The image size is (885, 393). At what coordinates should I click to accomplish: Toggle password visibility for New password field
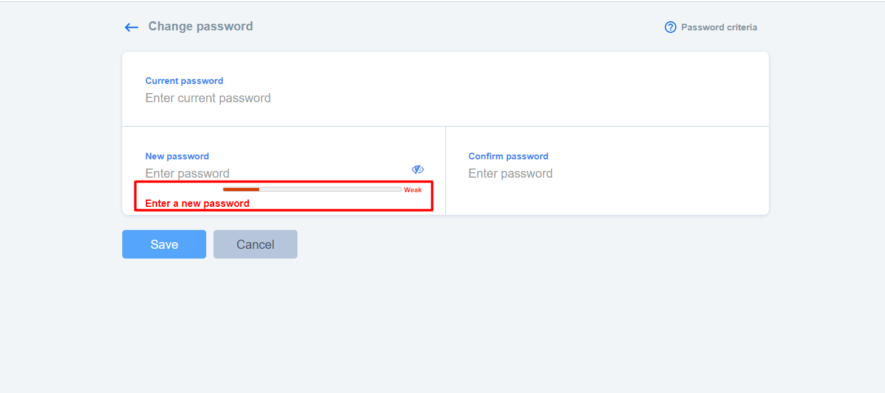418,169
